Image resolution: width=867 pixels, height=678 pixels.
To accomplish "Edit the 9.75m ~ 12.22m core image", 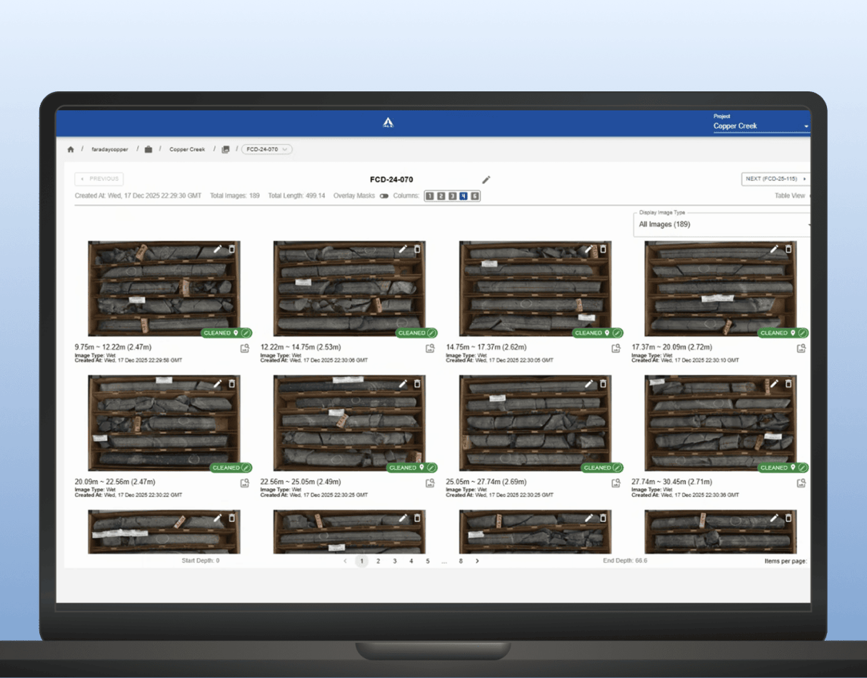I will click(x=218, y=249).
